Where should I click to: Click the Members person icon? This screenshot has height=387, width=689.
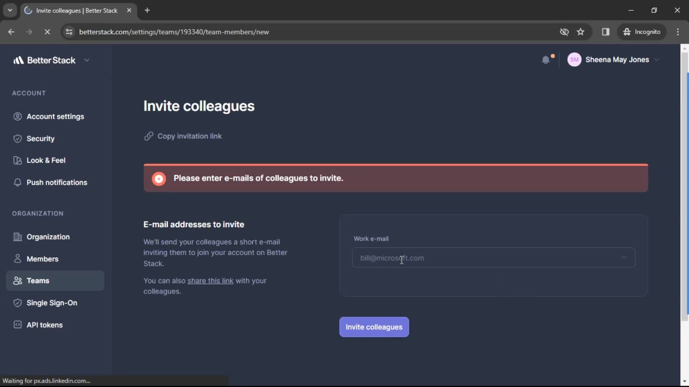(17, 258)
